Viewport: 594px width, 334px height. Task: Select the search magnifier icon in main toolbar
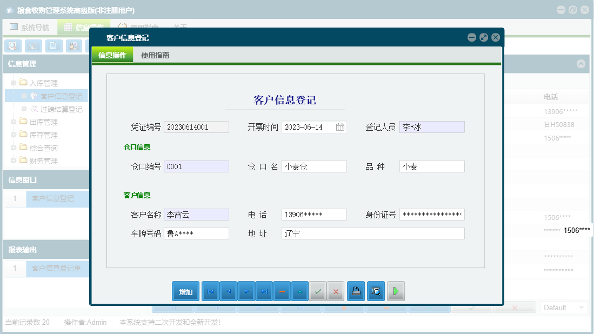click(12, 46)
